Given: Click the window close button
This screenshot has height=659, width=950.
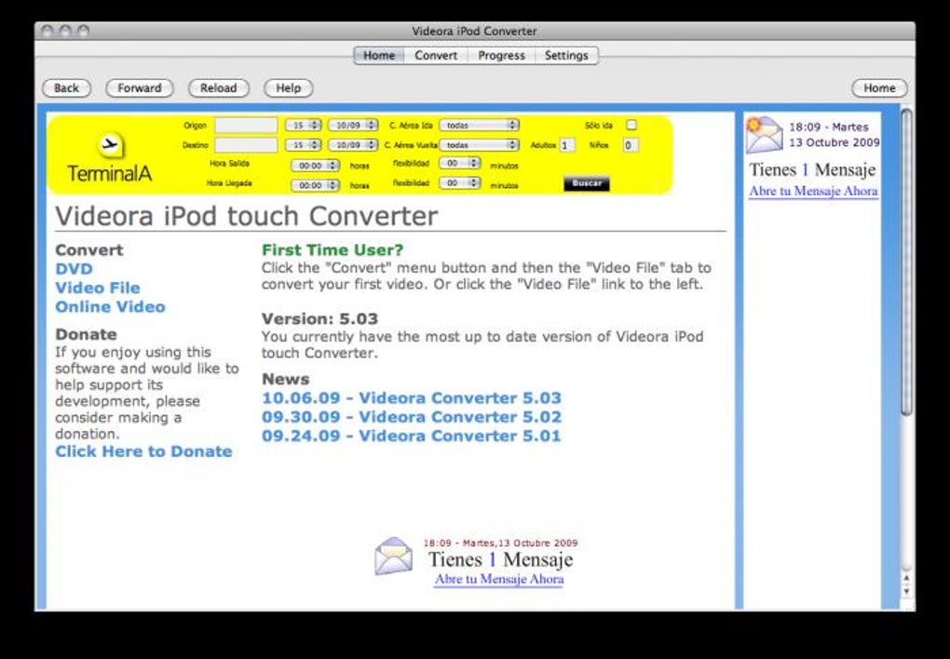Looking at the screenshot, I should click(47, 31).
